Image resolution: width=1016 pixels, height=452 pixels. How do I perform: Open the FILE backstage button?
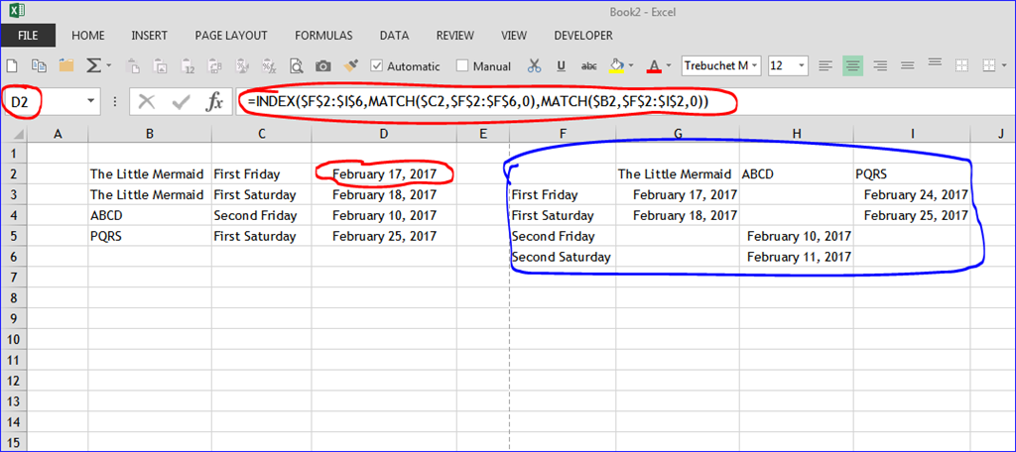tap(28, 36)
